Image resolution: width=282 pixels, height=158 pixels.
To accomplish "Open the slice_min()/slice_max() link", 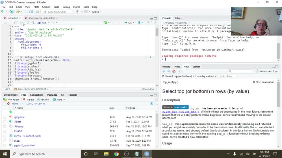I will coord(180,112).
